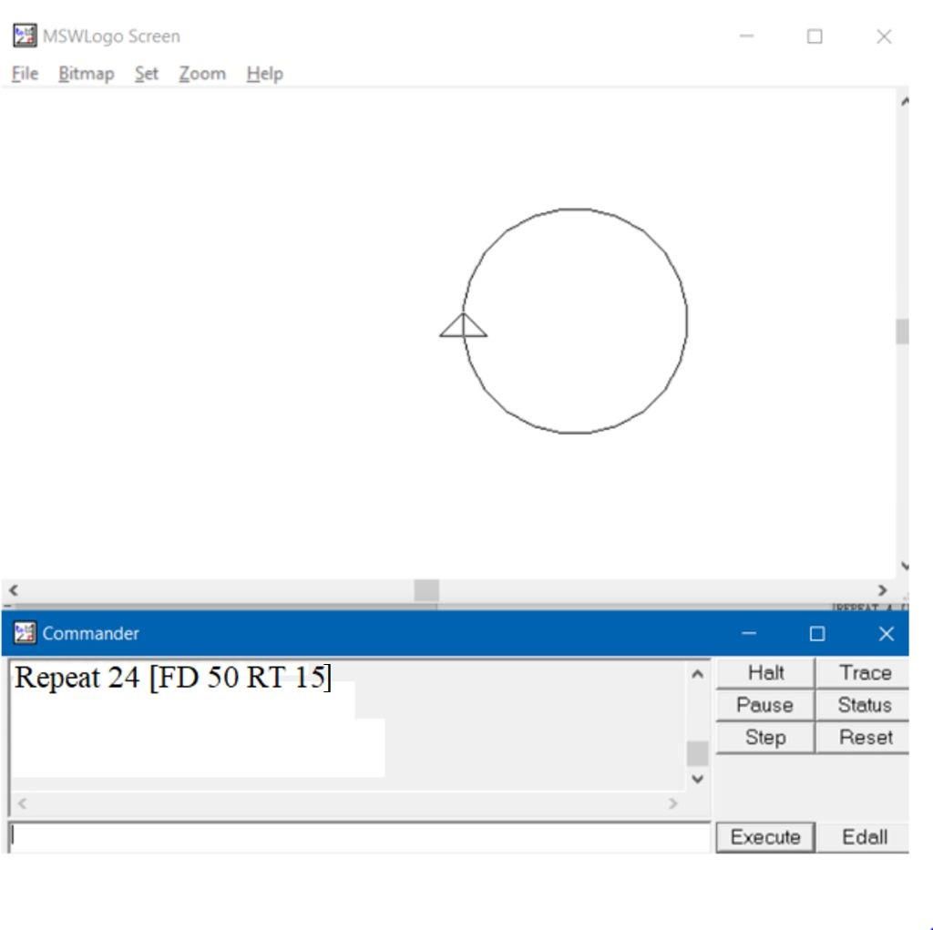Screen dimensions: 933x930
Task: Click the MSWLogo Screen horizontal scrollbar right arrow
Action: pos(882,590)
